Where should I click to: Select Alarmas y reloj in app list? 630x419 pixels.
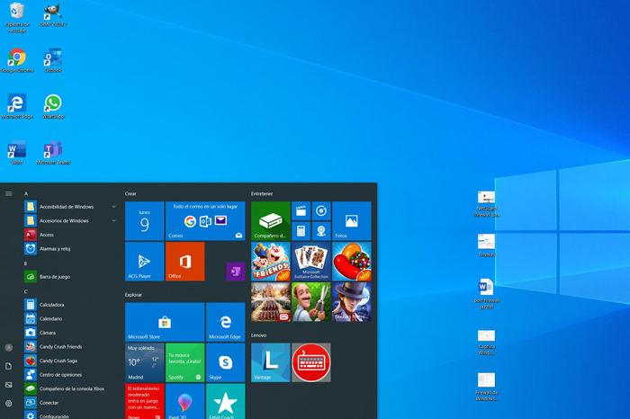(54, 248)
